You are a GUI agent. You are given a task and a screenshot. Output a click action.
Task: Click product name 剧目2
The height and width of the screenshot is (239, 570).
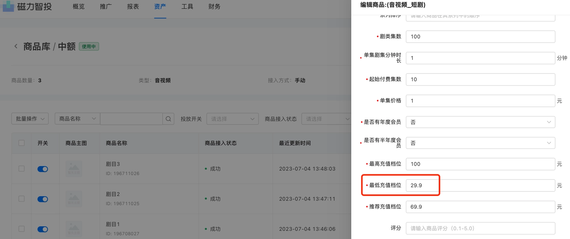tap(113, 194)
